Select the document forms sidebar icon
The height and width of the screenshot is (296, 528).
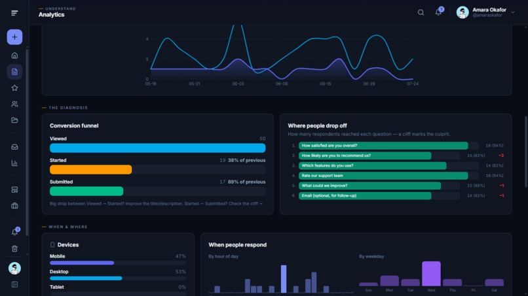[x=14, y=72]
